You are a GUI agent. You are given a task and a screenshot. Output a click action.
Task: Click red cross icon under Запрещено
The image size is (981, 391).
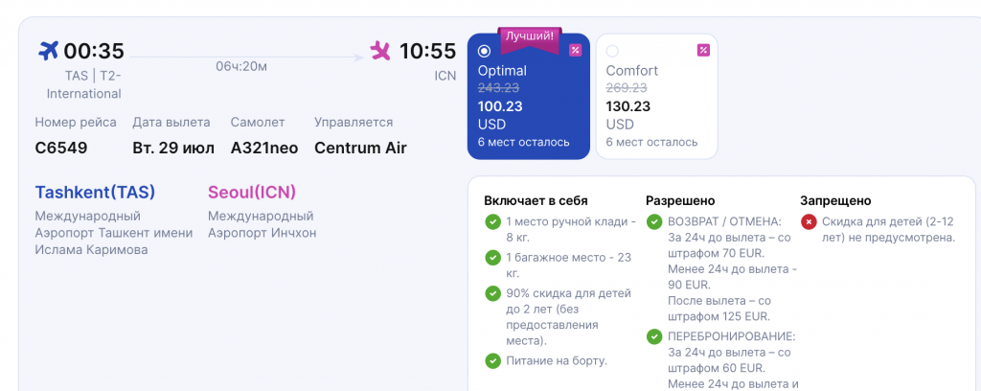[x=809, y=221]
